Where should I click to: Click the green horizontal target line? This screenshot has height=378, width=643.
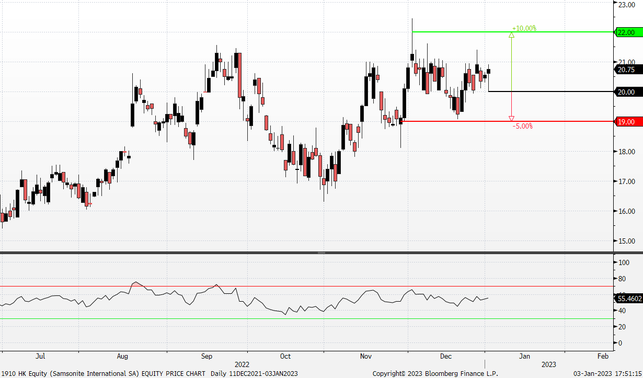[x=460, y=32]
